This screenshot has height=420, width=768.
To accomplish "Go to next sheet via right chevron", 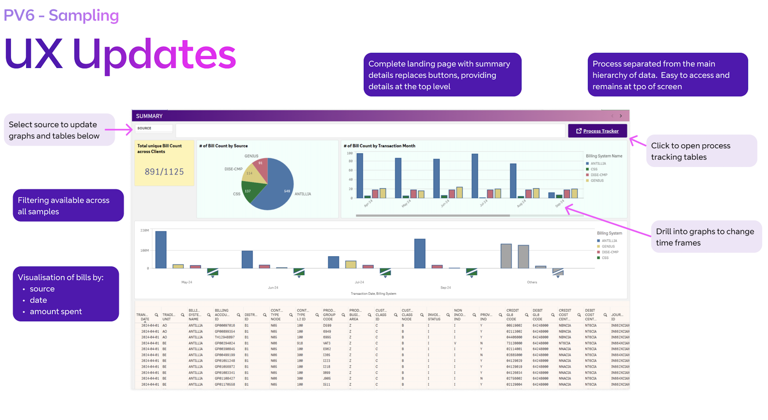I will coord(621,116).
